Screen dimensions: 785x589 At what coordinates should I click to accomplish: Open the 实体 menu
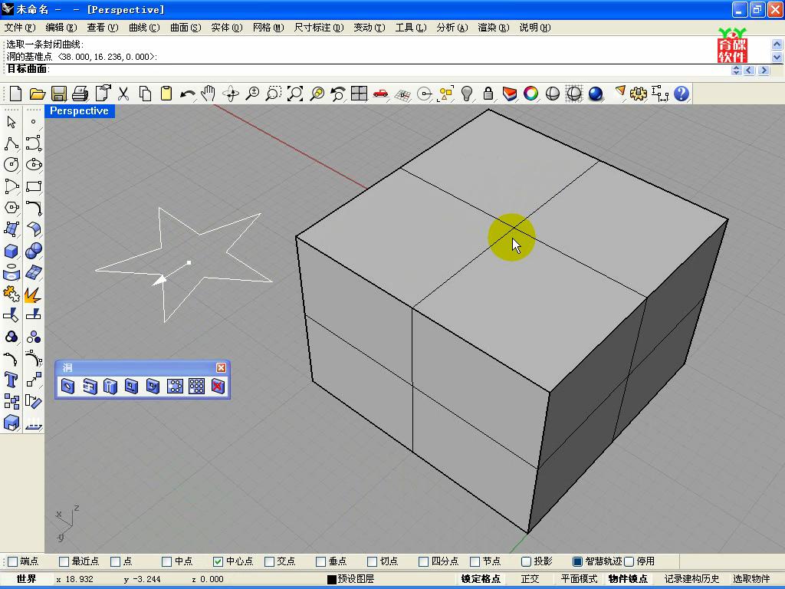click(227, 28)
